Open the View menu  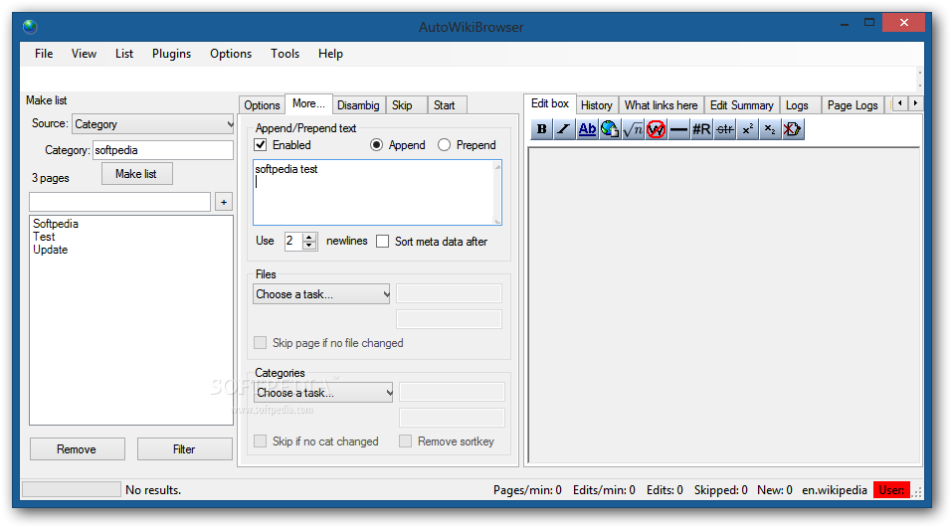coord(84,54)
